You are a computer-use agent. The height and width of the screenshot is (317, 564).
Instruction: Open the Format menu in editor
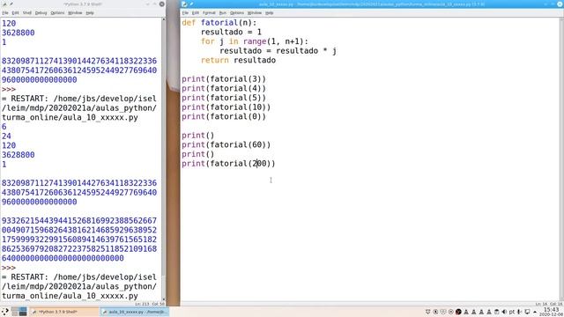click(209, 12)
